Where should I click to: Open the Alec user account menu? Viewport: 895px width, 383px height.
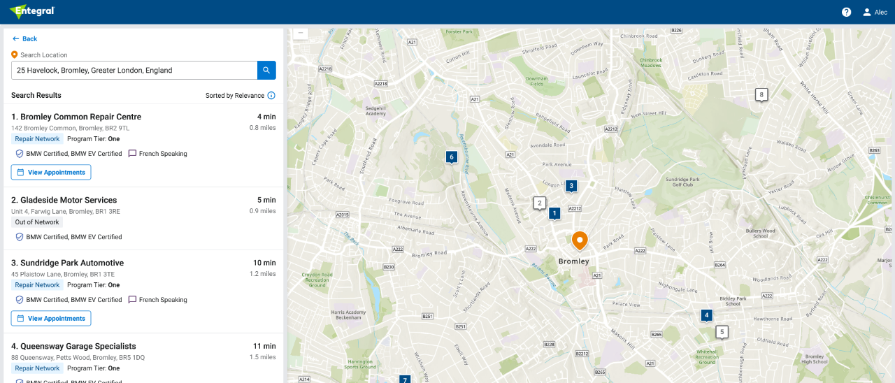pyautogui.click(x=875, y=12)
